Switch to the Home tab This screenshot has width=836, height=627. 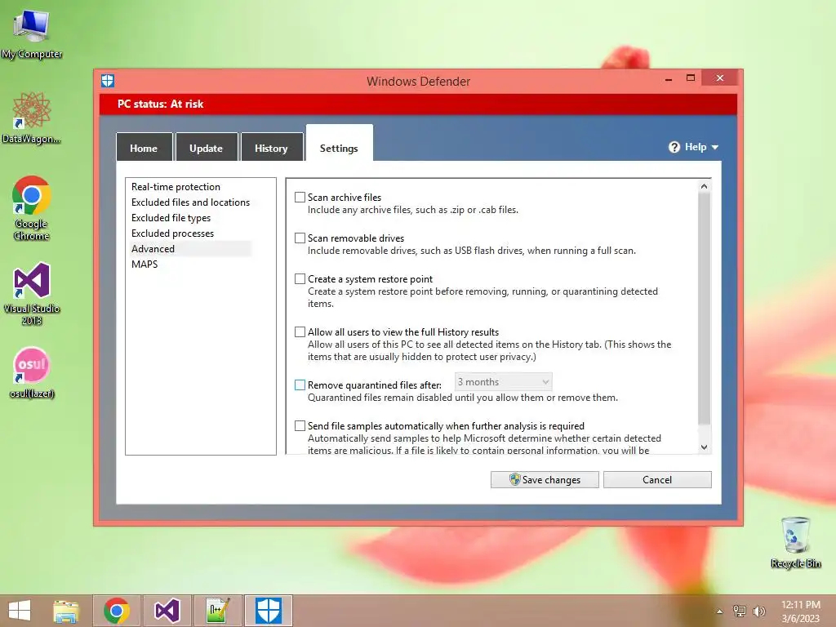tap(144, 147)
